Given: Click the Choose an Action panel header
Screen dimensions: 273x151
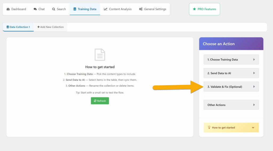Looking at the screenshot, I should pyautogui.click(x=231, y=44).
